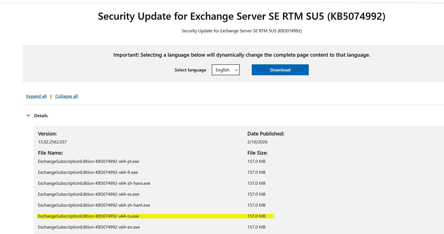Select the date published 2/10/2026
Screen dimensions: 444x234
(x=257, y=142)
